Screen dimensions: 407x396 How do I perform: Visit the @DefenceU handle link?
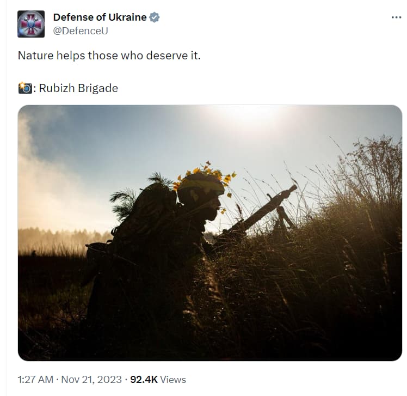pos(81,31)
